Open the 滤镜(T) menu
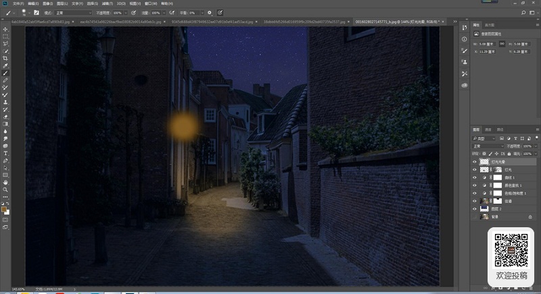Screen dimensions: 541x294 (x=108, y=3)
